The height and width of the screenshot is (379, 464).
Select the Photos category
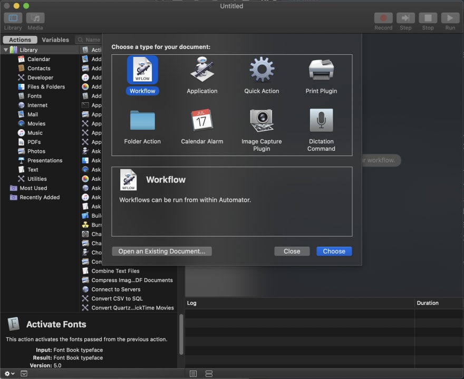tap(36, 151)
